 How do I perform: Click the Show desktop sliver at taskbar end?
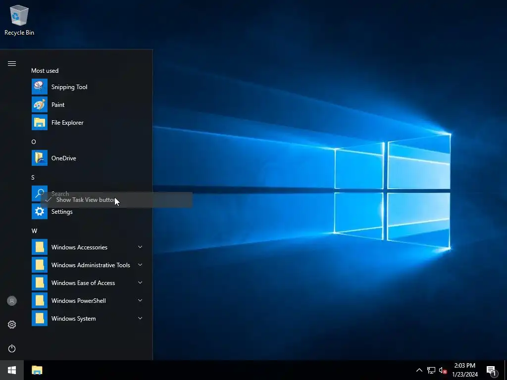506,370
